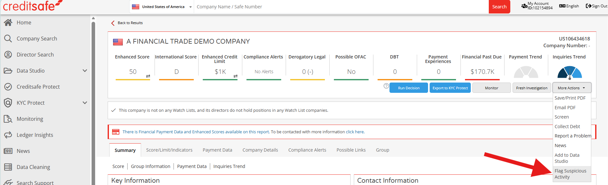The width and height of the screenshot is (608, 185).
Task: Switch to the Compliance Alerts tab
Action: tap(307, 150)
